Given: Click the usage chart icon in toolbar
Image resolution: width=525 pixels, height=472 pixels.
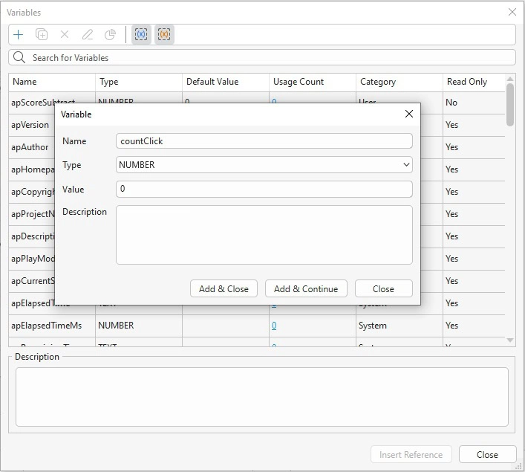Looking at the screenshot, I should pyautogui.click(x=110, y=34).
